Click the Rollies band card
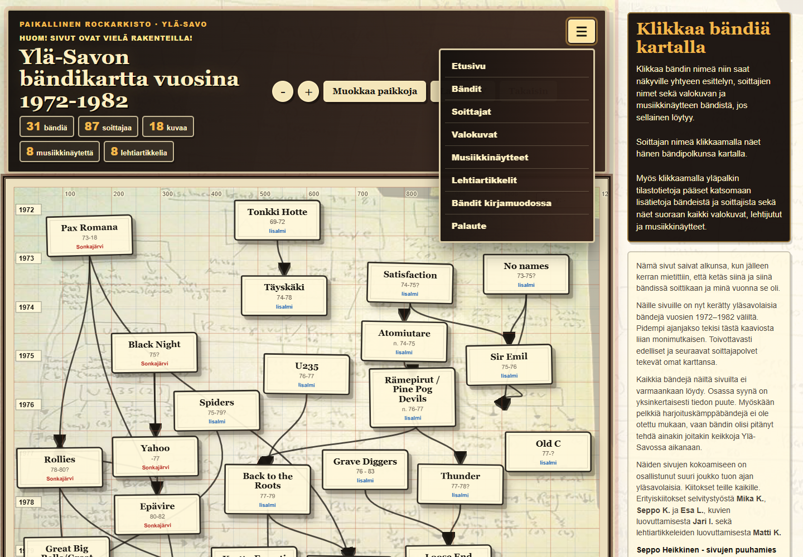Screen dimensions: 803x557 (60, 468)
